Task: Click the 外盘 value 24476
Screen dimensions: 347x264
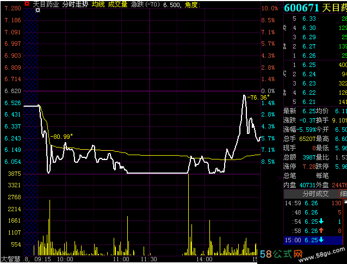Action: [339, 185]
